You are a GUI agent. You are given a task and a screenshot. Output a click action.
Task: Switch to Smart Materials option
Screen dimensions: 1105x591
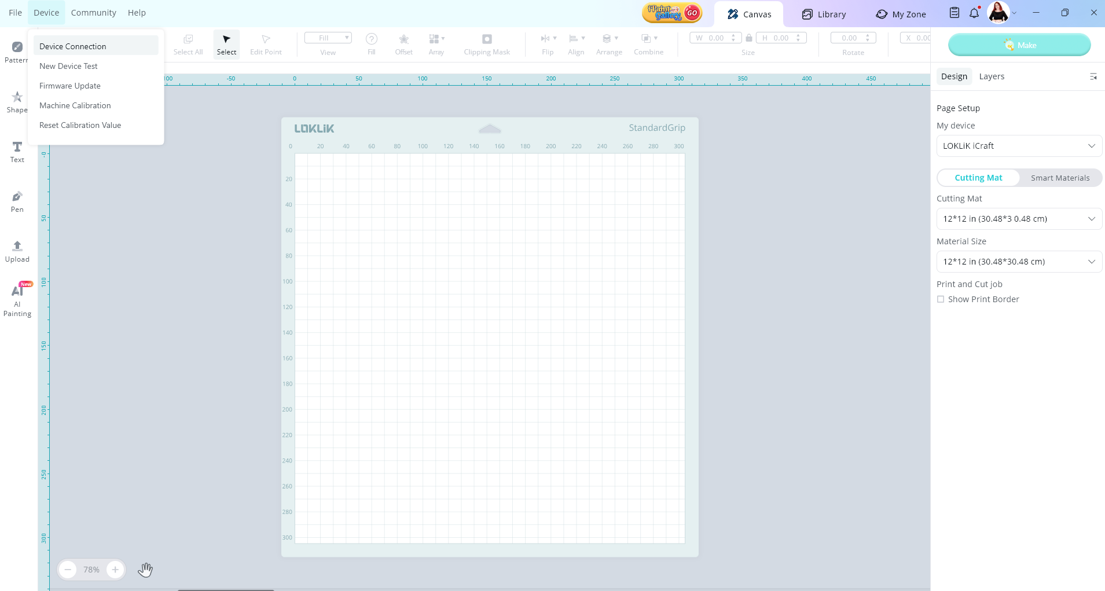pos(1060,178)
